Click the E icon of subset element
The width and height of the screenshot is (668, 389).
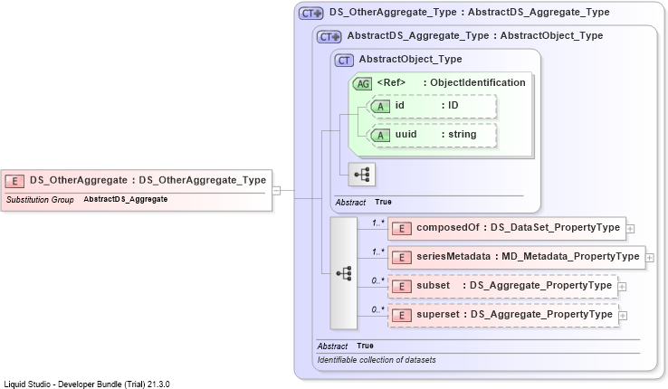[401, 287]
